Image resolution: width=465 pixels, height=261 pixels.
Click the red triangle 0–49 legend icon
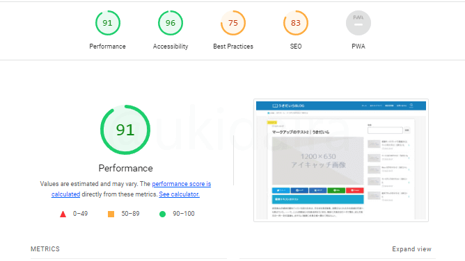coord(63,214)
